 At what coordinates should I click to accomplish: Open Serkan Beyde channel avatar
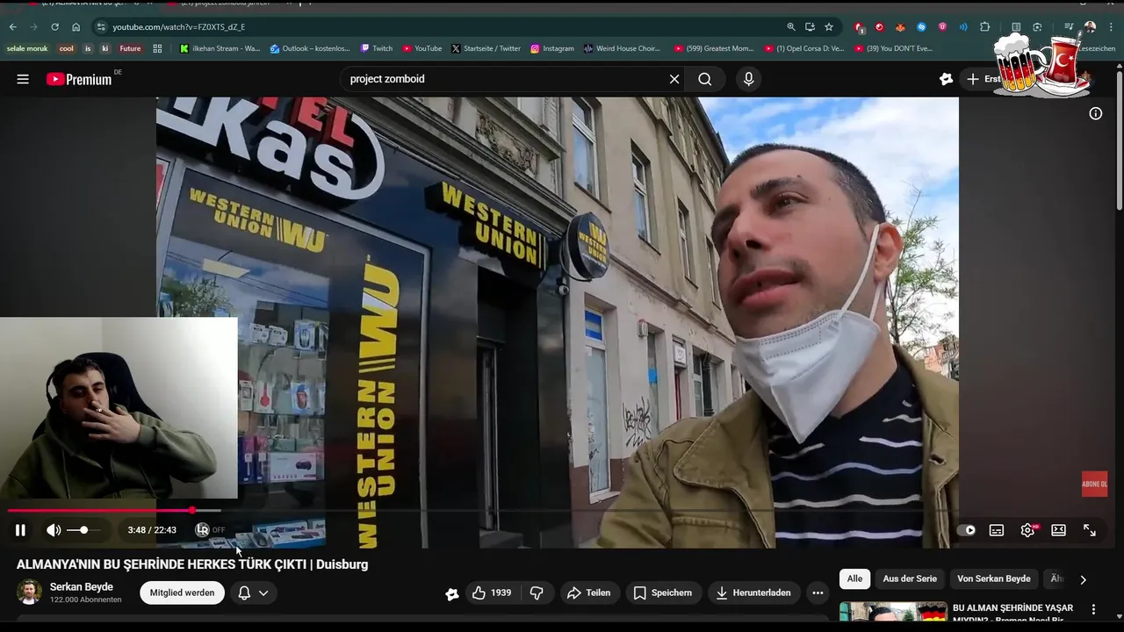[29, 592]
